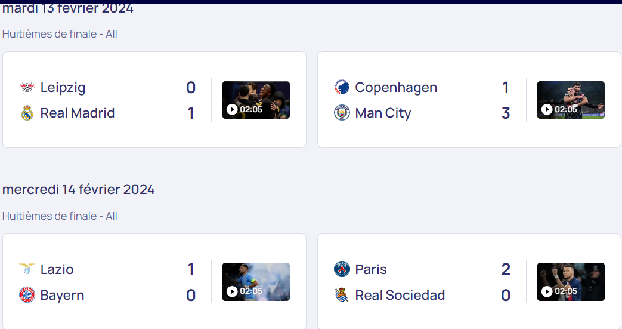
Task: Play the Copenhagen vs Man City highlights video
Action: point(571,100)
